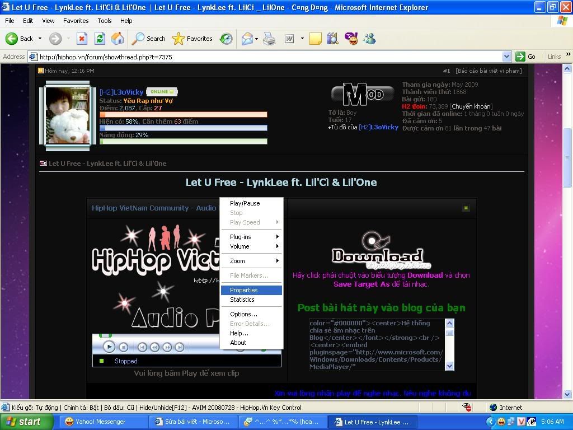The image size is (573, 430).
Task: Click the Edit with Word icon
Action: [x=289, y=39]
